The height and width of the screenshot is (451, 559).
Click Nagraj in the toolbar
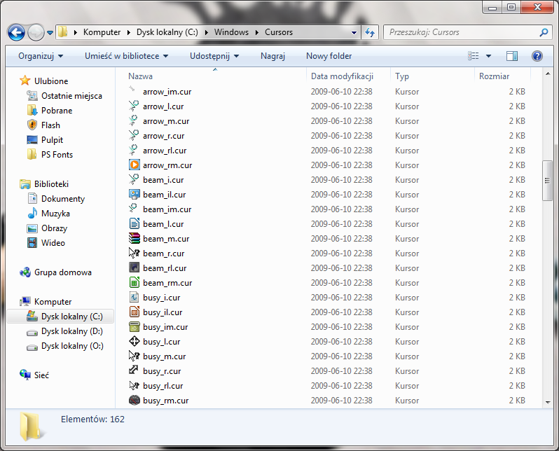272,56
